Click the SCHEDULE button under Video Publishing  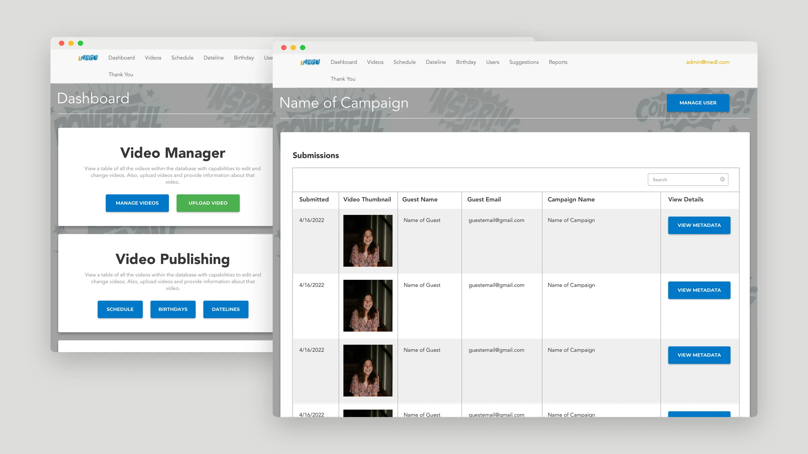[120, 309]
